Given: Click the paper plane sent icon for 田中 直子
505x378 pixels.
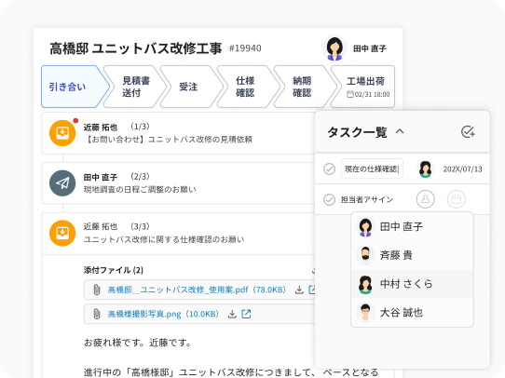Looking at the screenshot, I should [62, 183].
